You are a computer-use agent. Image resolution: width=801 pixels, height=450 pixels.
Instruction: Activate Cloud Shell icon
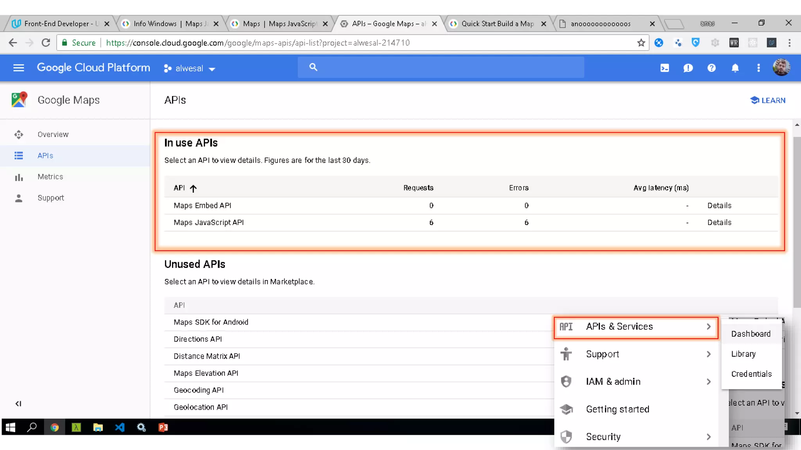click(x=665, y=68)
